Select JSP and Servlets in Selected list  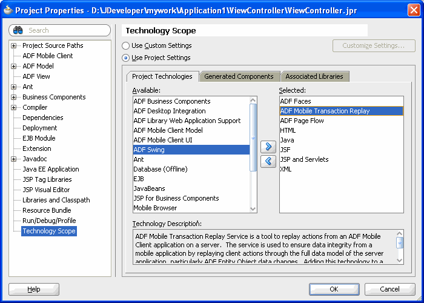point(342,159)
